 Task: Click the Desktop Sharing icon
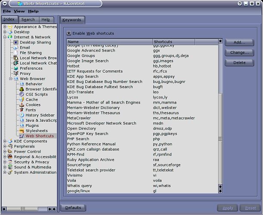[x=16, y=43]
